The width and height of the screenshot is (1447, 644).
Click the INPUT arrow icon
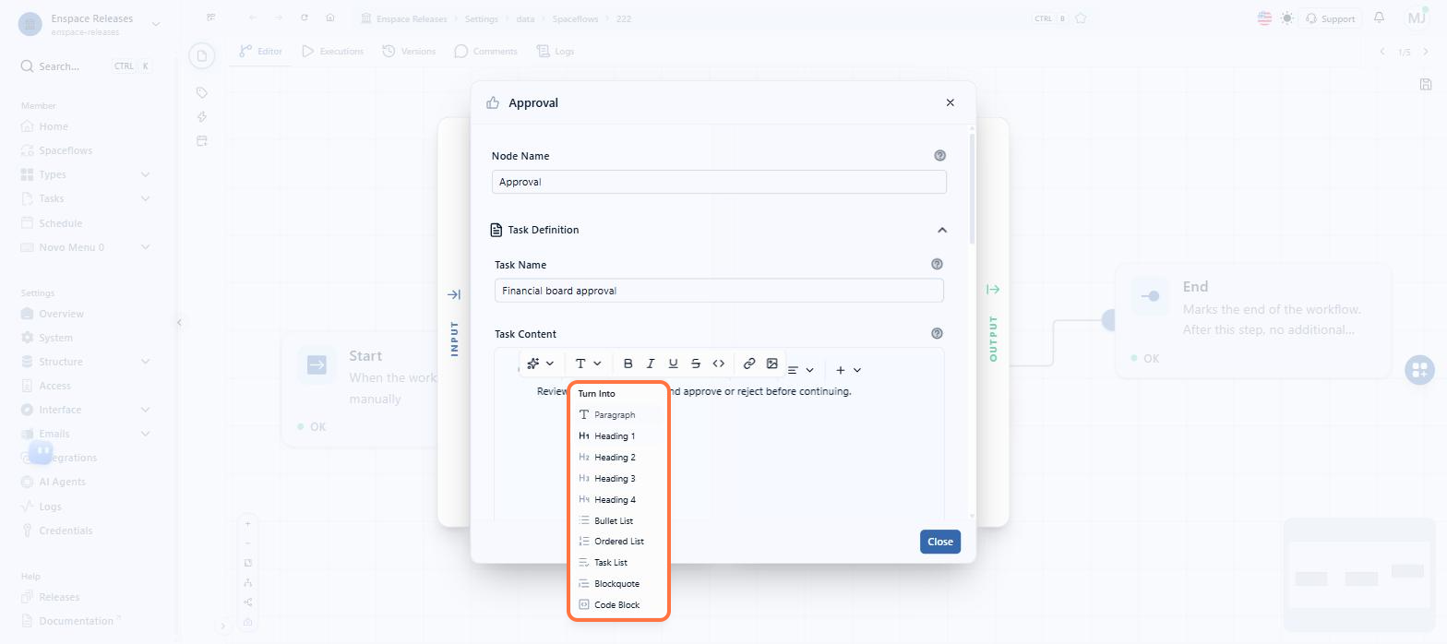point(453,294)
